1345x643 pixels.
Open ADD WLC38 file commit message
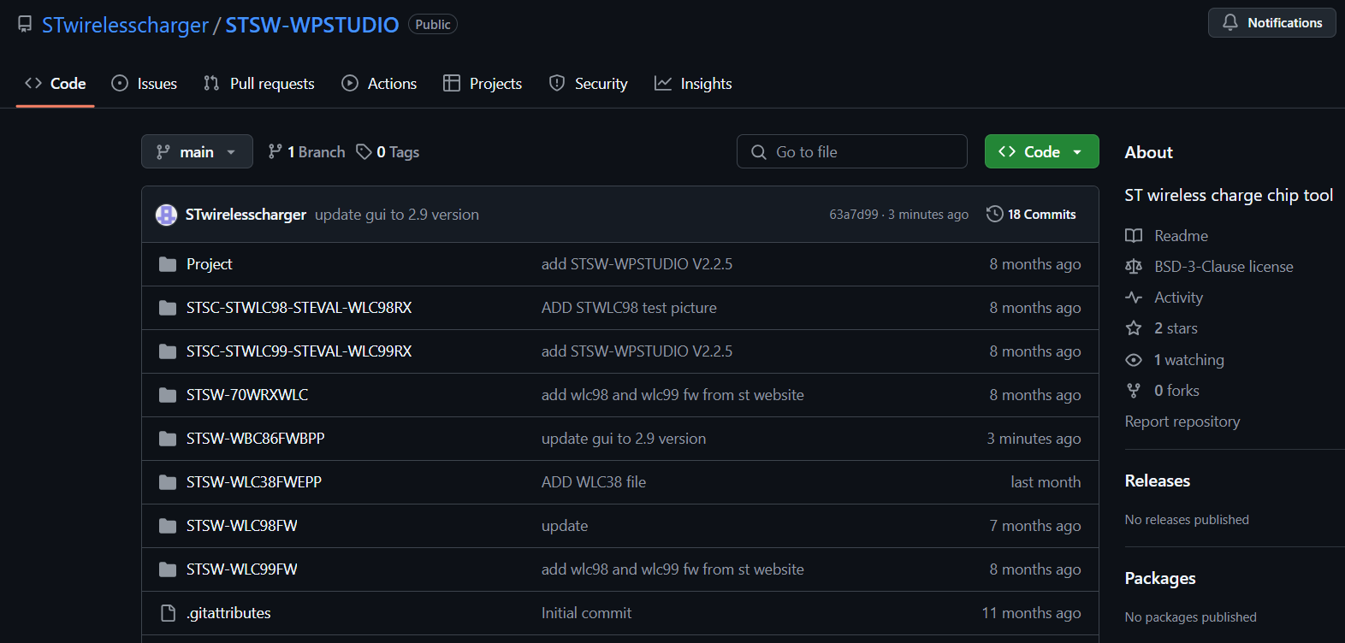pos(594,482)
